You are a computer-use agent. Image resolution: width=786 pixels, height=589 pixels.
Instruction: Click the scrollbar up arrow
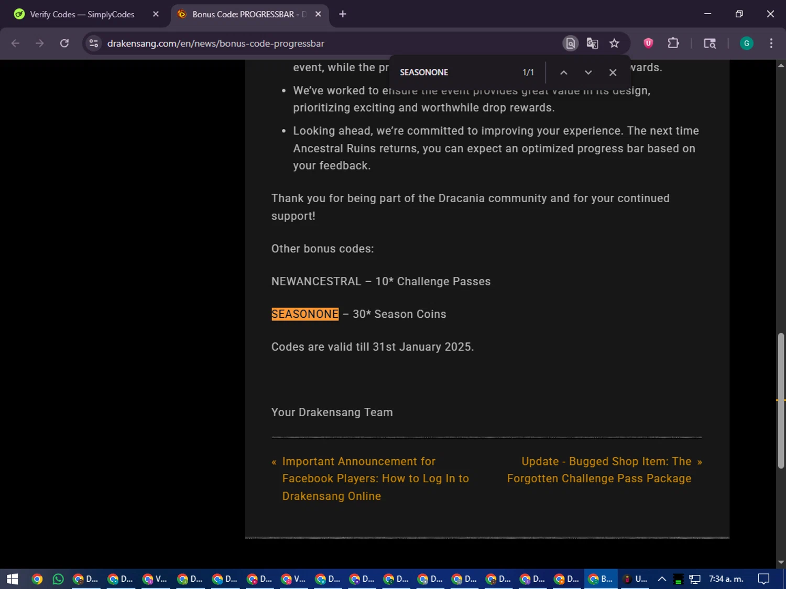tap(781, 65)
